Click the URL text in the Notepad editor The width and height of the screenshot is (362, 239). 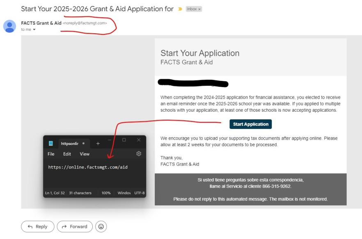(x=88, y=167)
